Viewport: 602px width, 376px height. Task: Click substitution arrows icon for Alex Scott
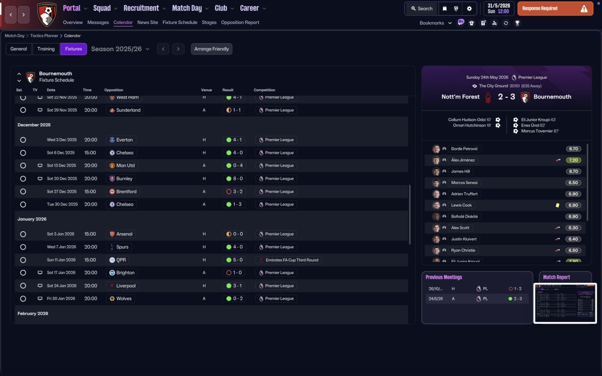[558, 228]
